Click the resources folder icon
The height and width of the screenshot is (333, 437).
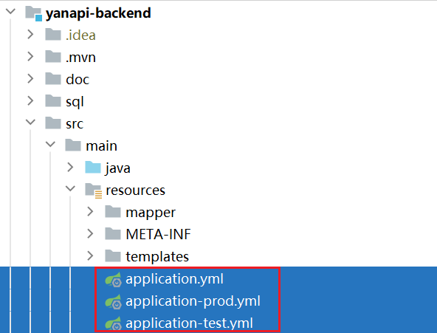[x=93, y=190]
